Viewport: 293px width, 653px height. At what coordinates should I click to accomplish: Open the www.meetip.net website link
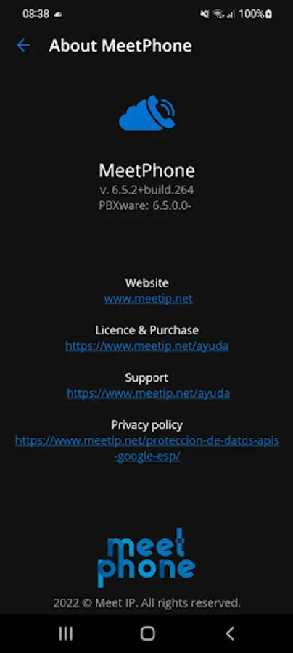(148, 299)
